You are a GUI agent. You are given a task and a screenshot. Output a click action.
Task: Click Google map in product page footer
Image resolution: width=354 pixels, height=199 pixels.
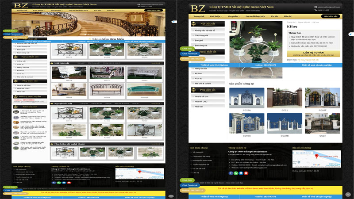(316, 159)
